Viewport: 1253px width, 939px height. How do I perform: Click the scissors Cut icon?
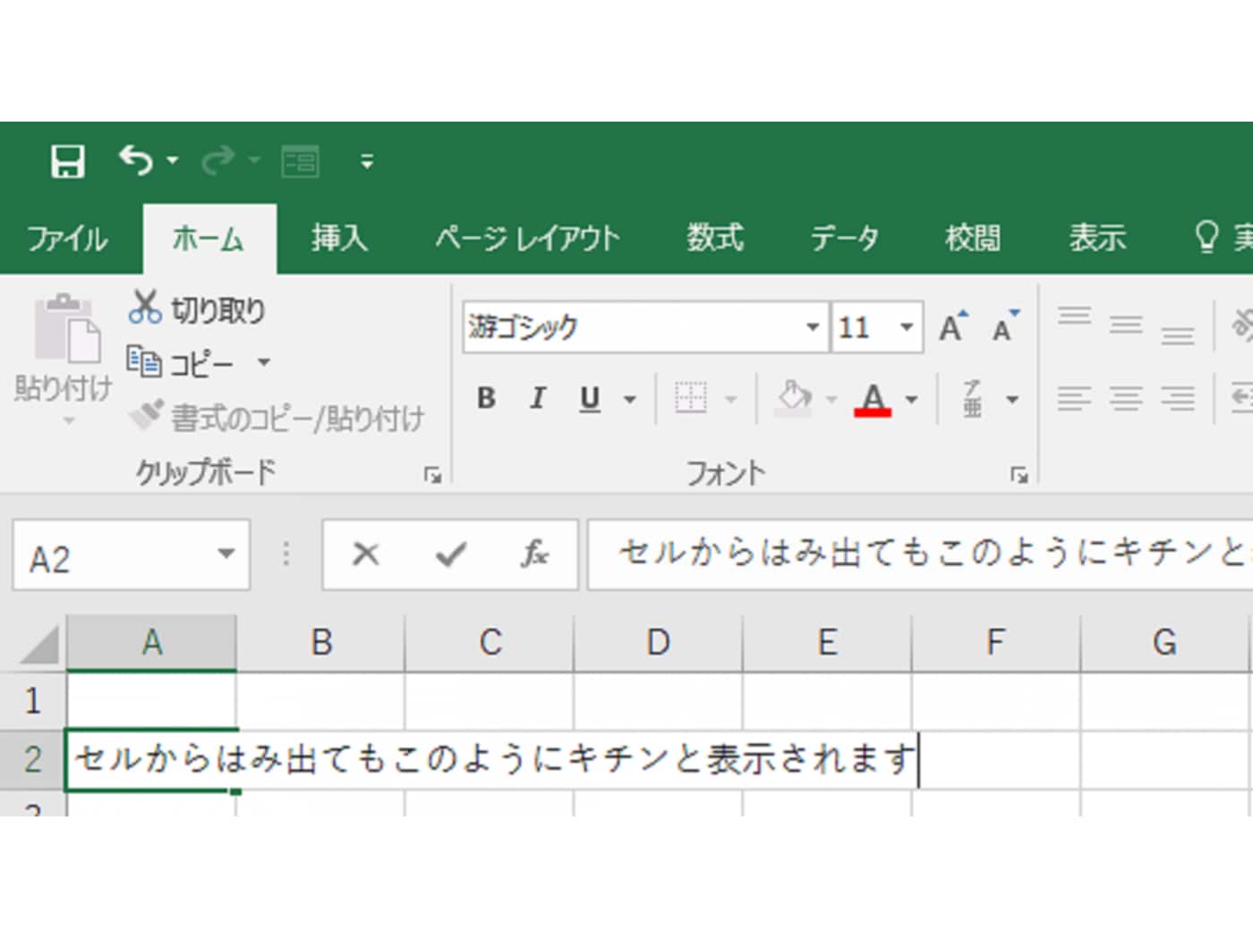144,308
